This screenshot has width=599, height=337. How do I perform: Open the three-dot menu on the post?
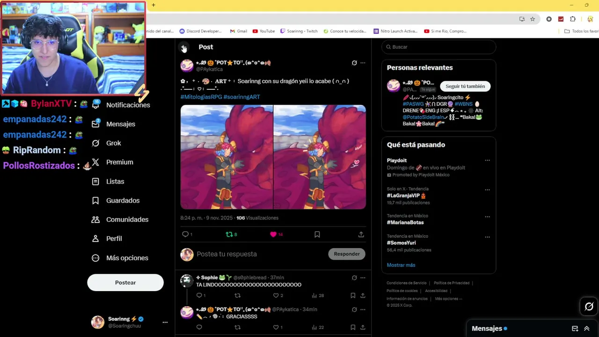click(x=363, y=63)
